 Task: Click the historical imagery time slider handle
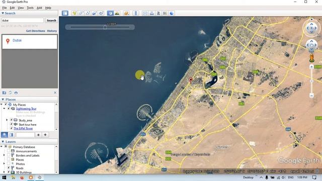point(105,27)
